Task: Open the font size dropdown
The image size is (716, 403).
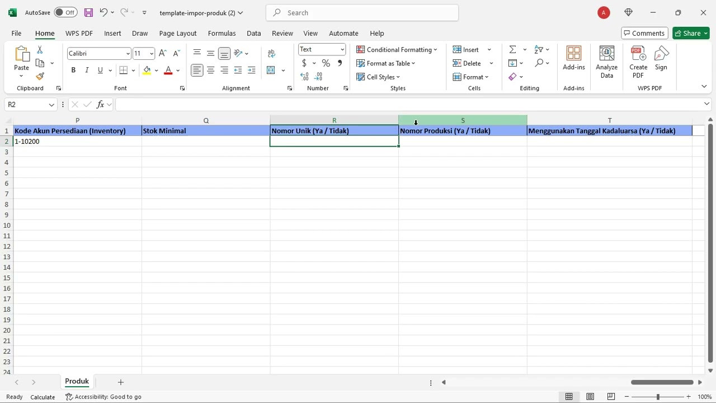Action: click(x=152, y=54)
